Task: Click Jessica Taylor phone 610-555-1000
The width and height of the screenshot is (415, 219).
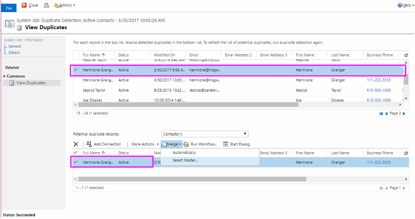Action: (379, 90)
